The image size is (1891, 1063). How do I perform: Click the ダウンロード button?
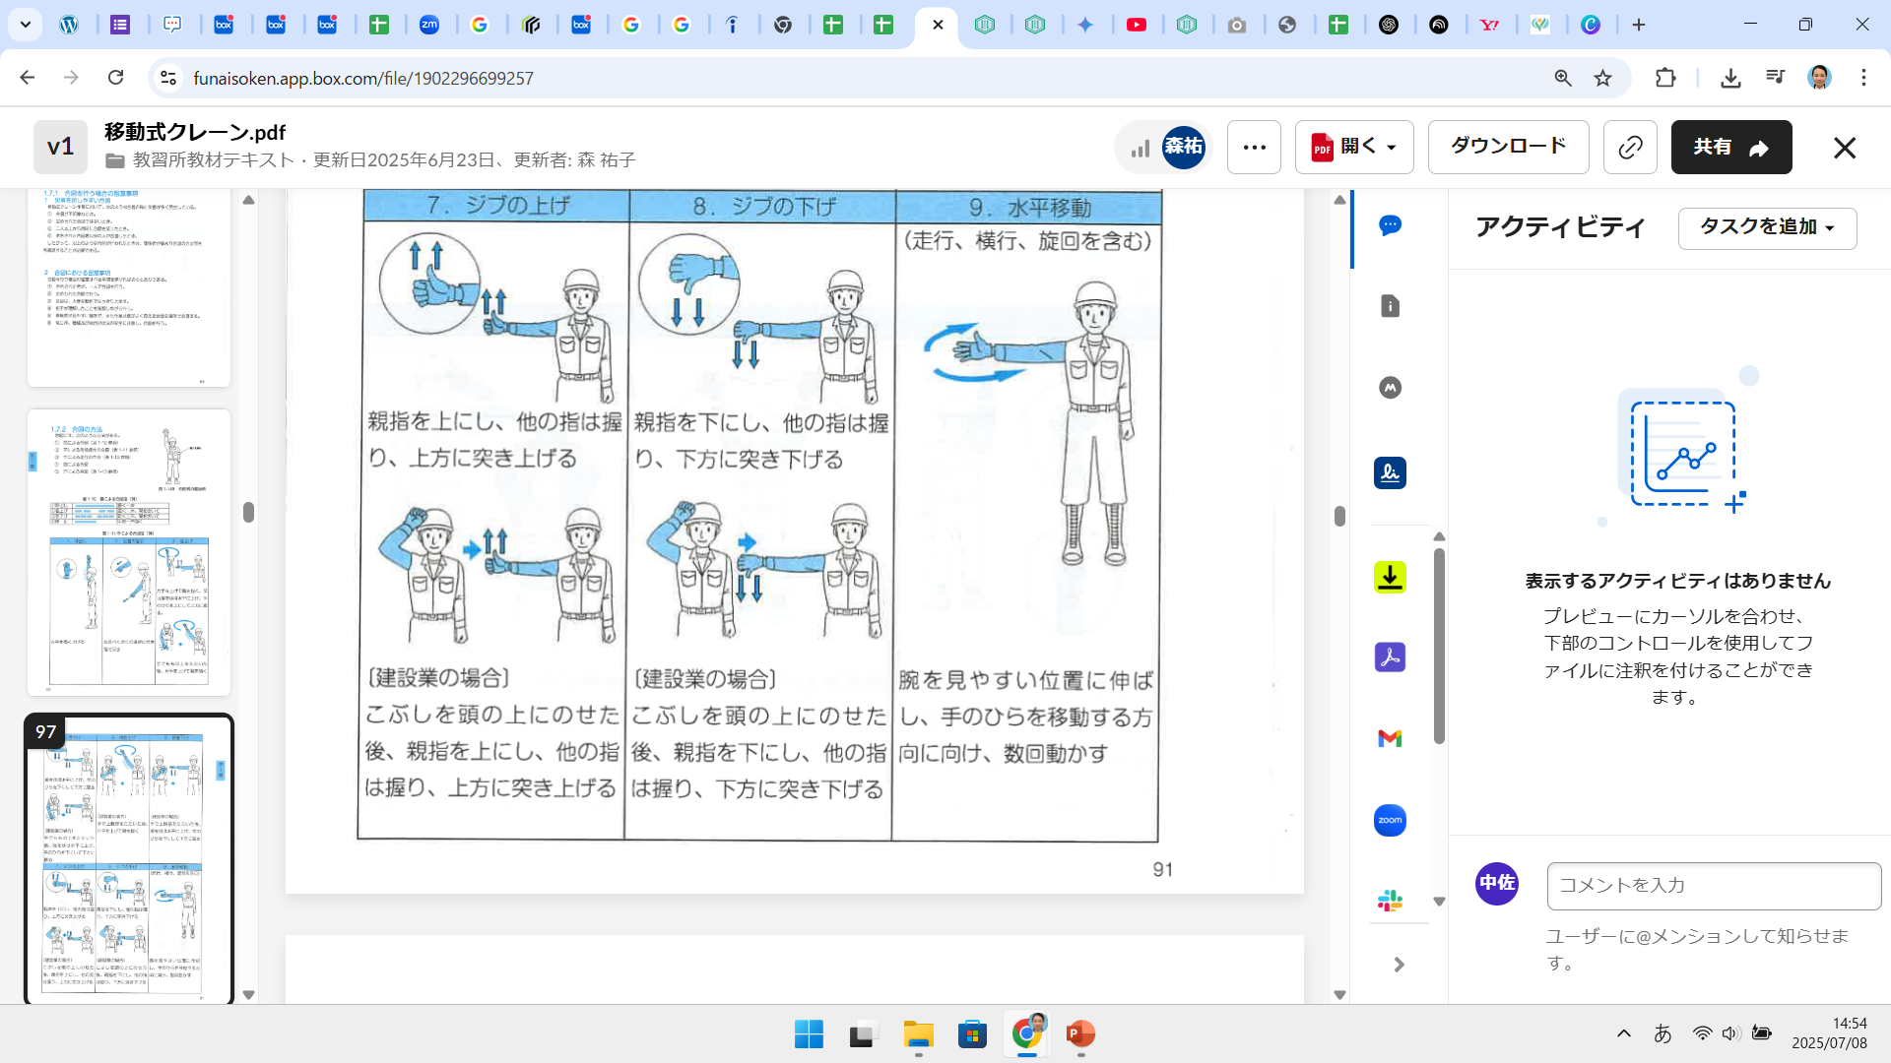[x=1508, y=147]
